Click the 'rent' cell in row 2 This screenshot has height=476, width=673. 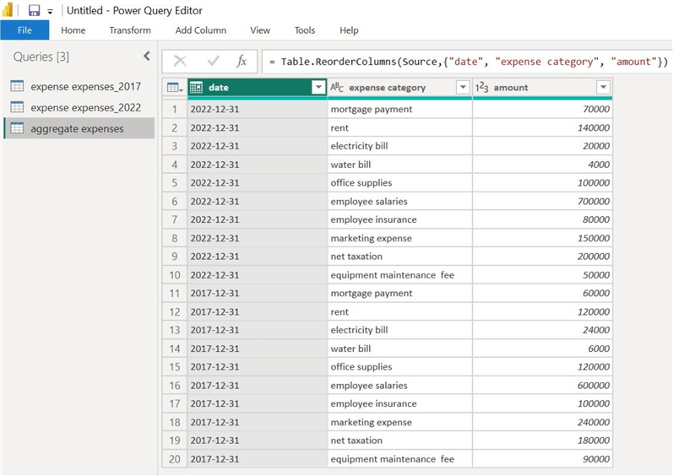(x=399, y=127)
